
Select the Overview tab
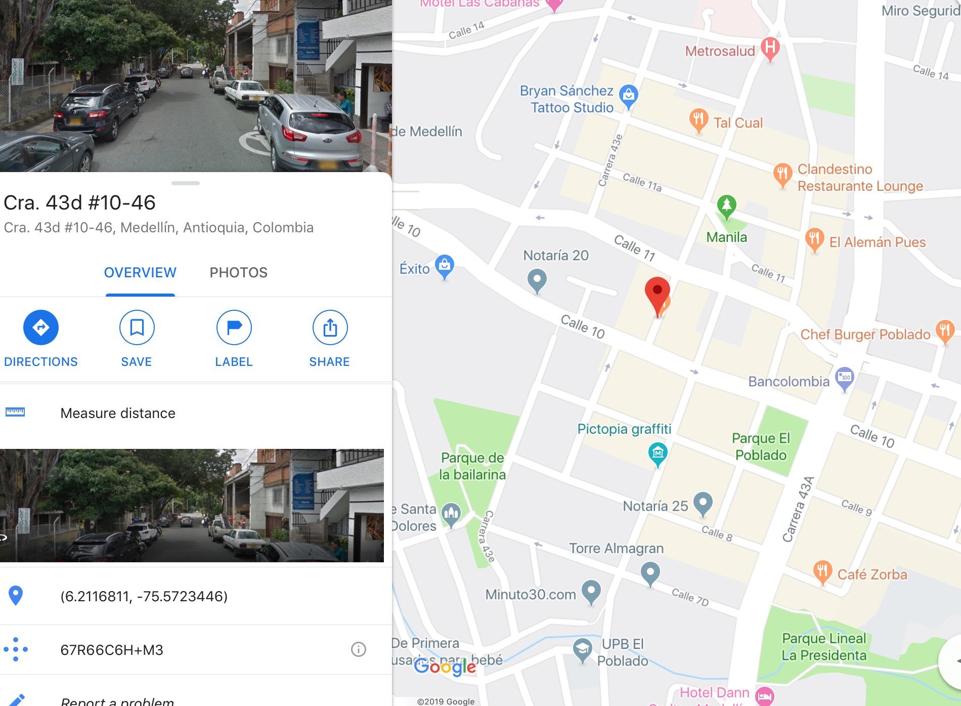click(140, 273)
